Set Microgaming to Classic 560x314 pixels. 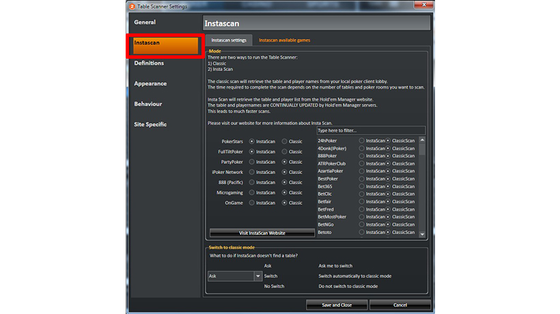click(284, 192)
